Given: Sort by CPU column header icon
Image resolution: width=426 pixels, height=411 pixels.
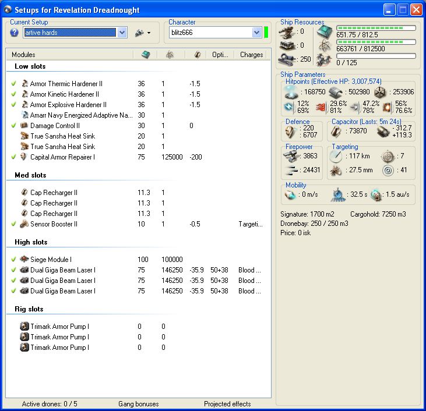Looking at the screenshot, I should (146, 55).
